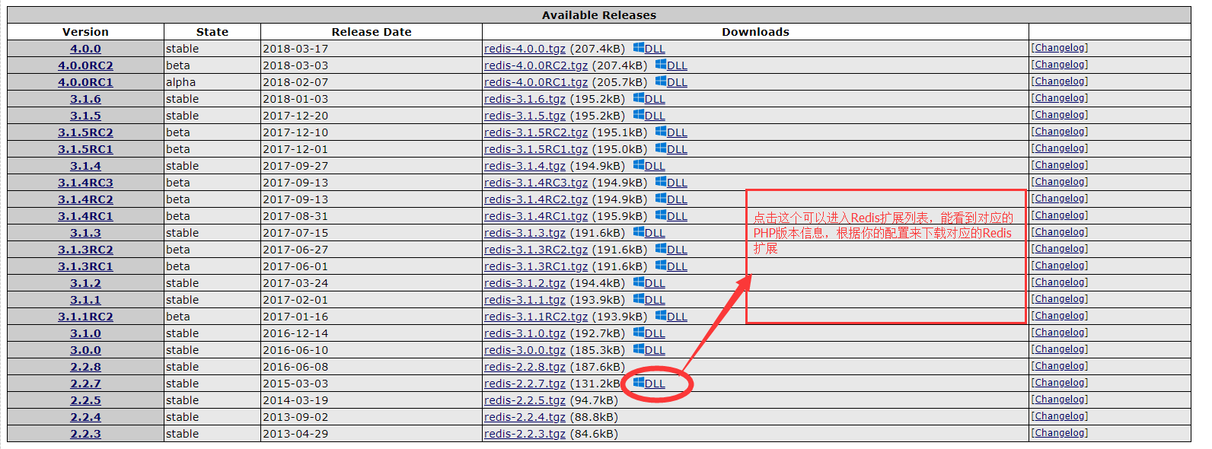Viewport: 1212px width, 449px height.
Task: Click the 'State' column header
Action: coord(212,32)
